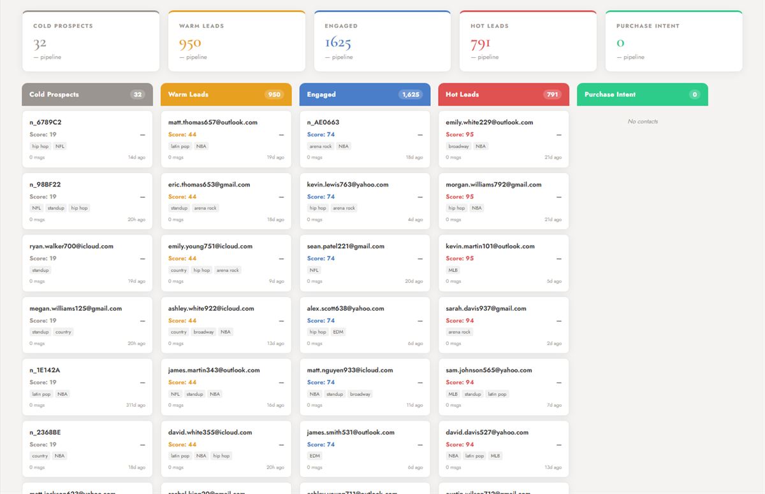765x494 pixels.
Task: Select the green Purchase Intent column header
Action: tap(643, 94)
